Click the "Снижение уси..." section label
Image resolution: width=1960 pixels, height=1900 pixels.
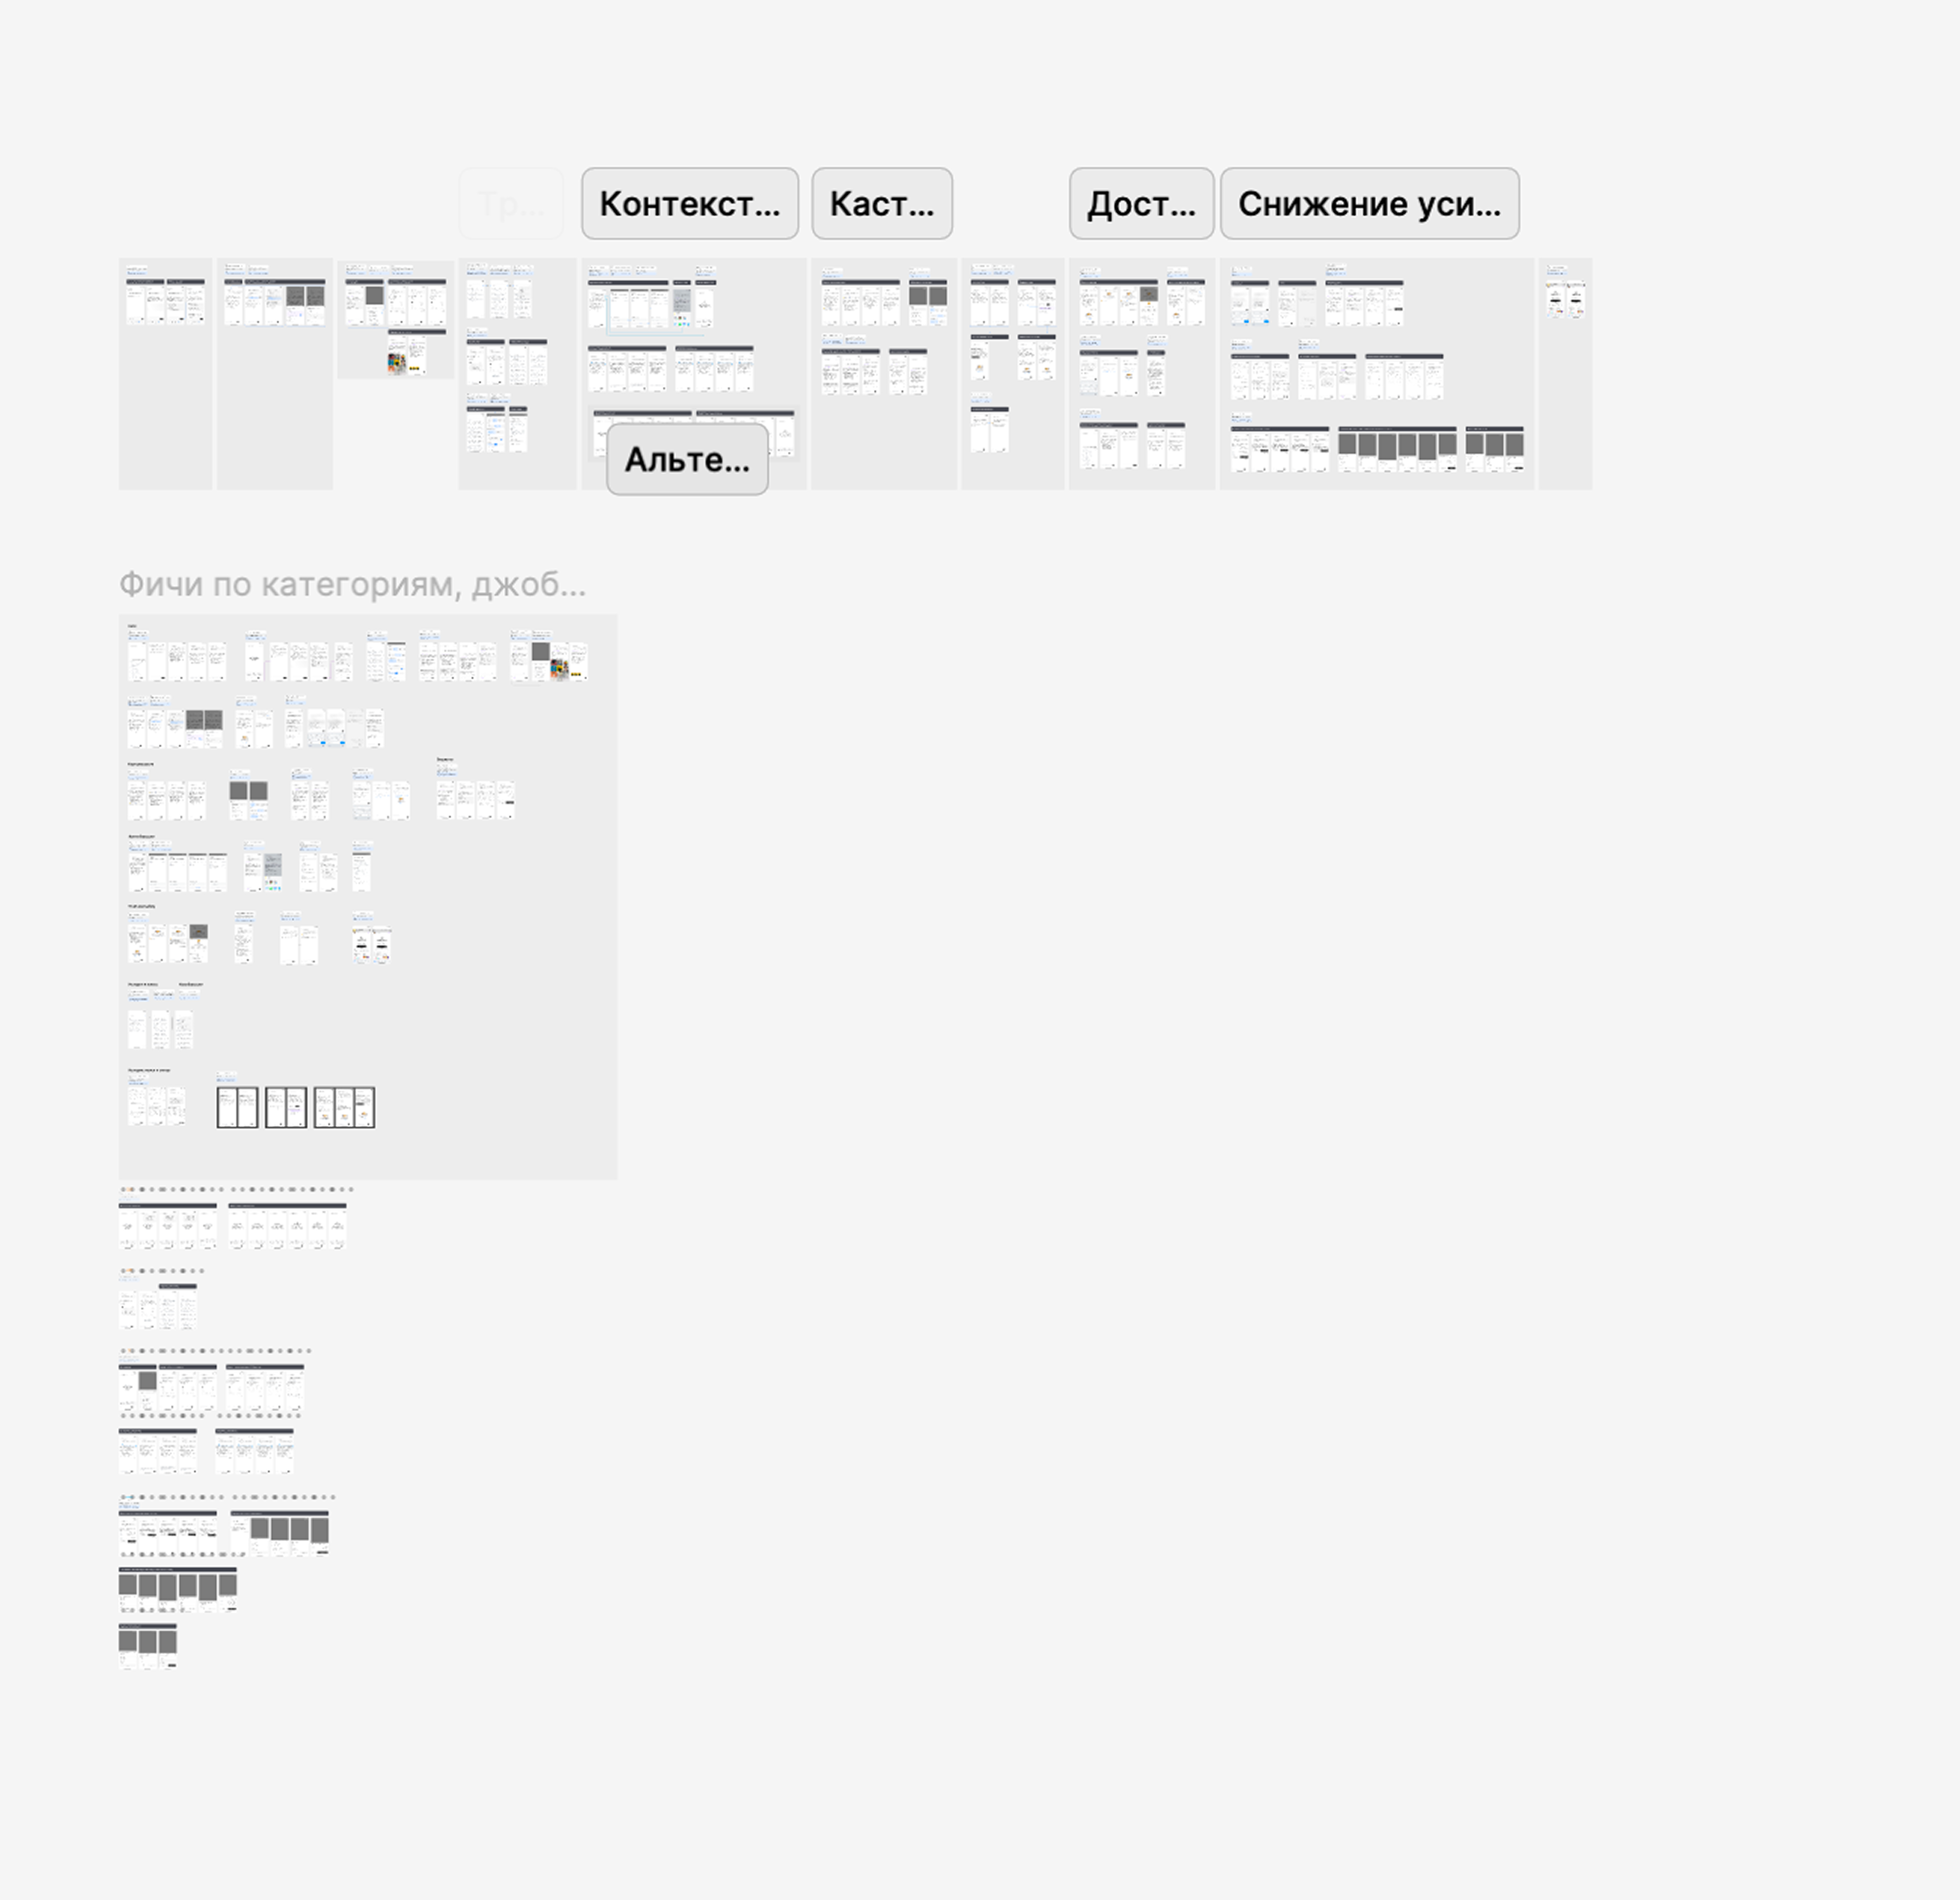click(1370, 204)
